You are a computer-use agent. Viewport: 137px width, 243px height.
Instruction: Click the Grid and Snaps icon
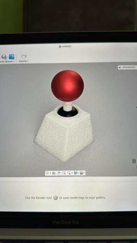click(x=82, y=173)
